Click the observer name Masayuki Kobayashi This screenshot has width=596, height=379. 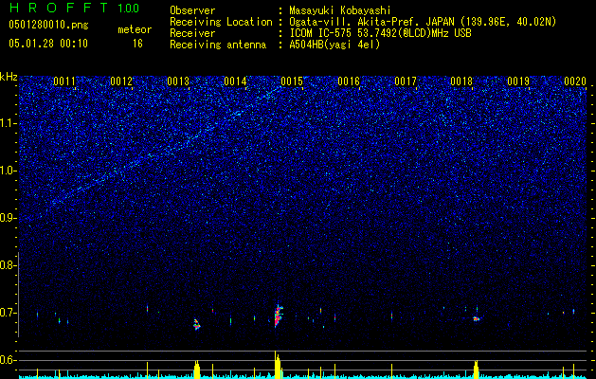point(340,10)
